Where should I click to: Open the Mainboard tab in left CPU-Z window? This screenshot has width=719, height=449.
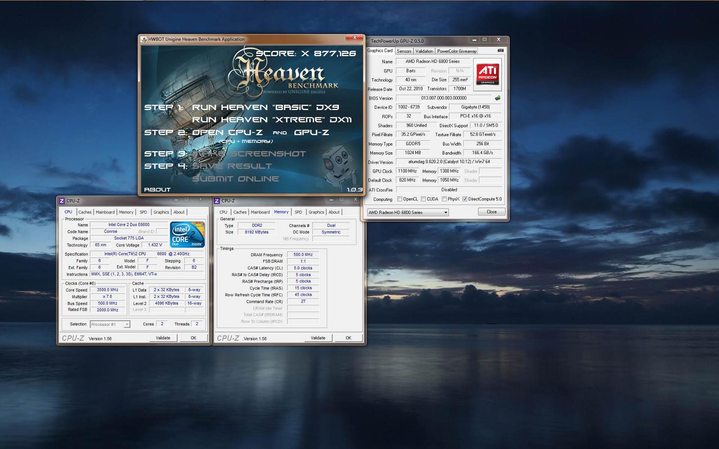[x=105, y=212]
